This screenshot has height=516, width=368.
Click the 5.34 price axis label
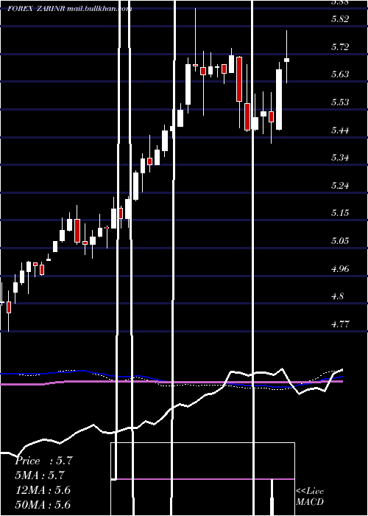click(x=340, y=158)
